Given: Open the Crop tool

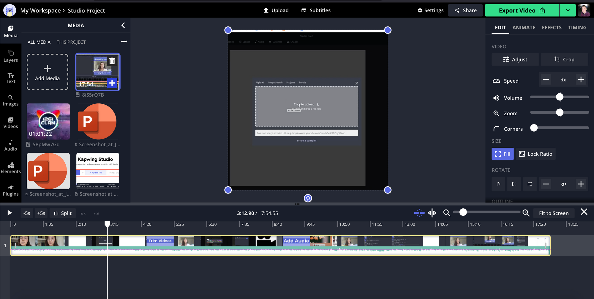Looking at the screenshot, I should [x=564, y=59].
